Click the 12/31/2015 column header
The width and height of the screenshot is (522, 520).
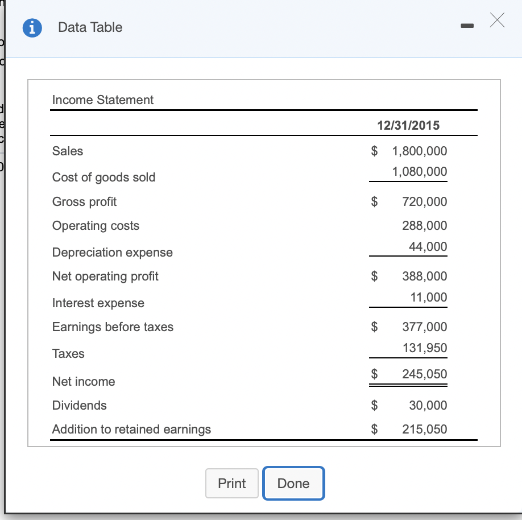pyautogui.click(x=408, y=125)
